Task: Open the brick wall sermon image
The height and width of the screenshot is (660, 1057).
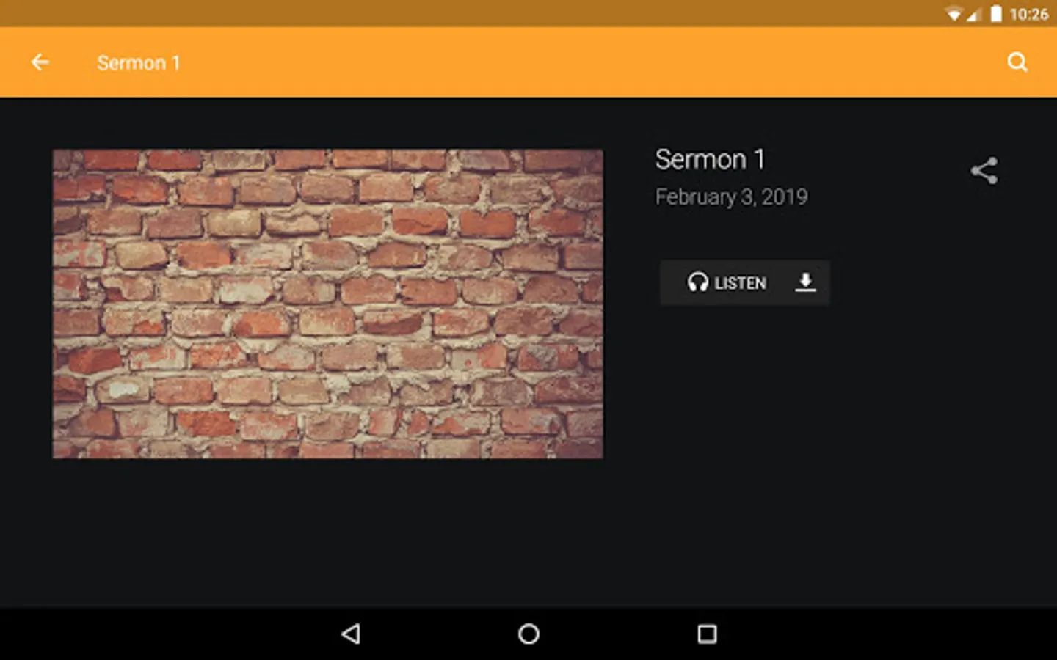Action: [327, 304]
